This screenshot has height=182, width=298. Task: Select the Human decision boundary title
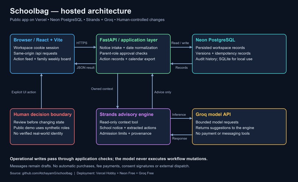pos(43,114)
